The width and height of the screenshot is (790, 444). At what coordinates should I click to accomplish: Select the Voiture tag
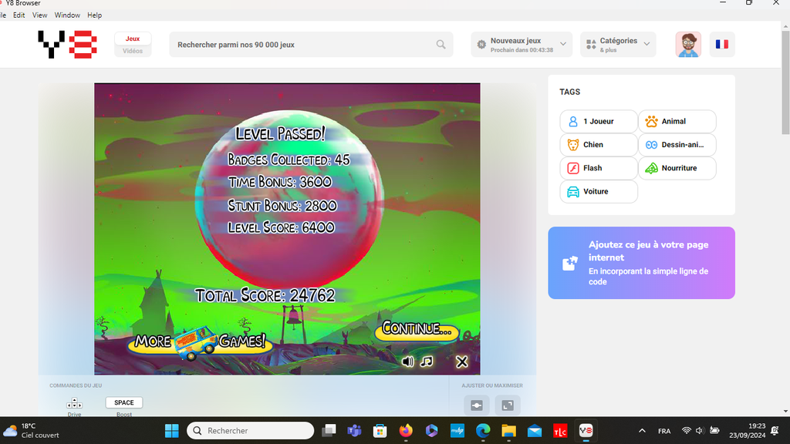pos(599,191)
